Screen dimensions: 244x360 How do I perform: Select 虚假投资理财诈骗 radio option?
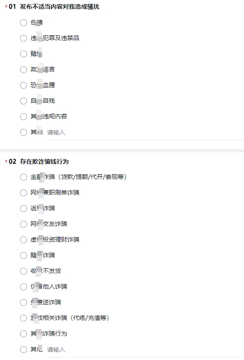point(24,240)
